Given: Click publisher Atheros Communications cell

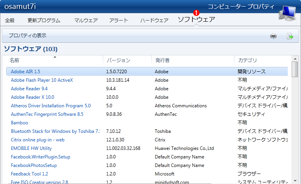Looking at the screenshot, I should click(180, 106).
